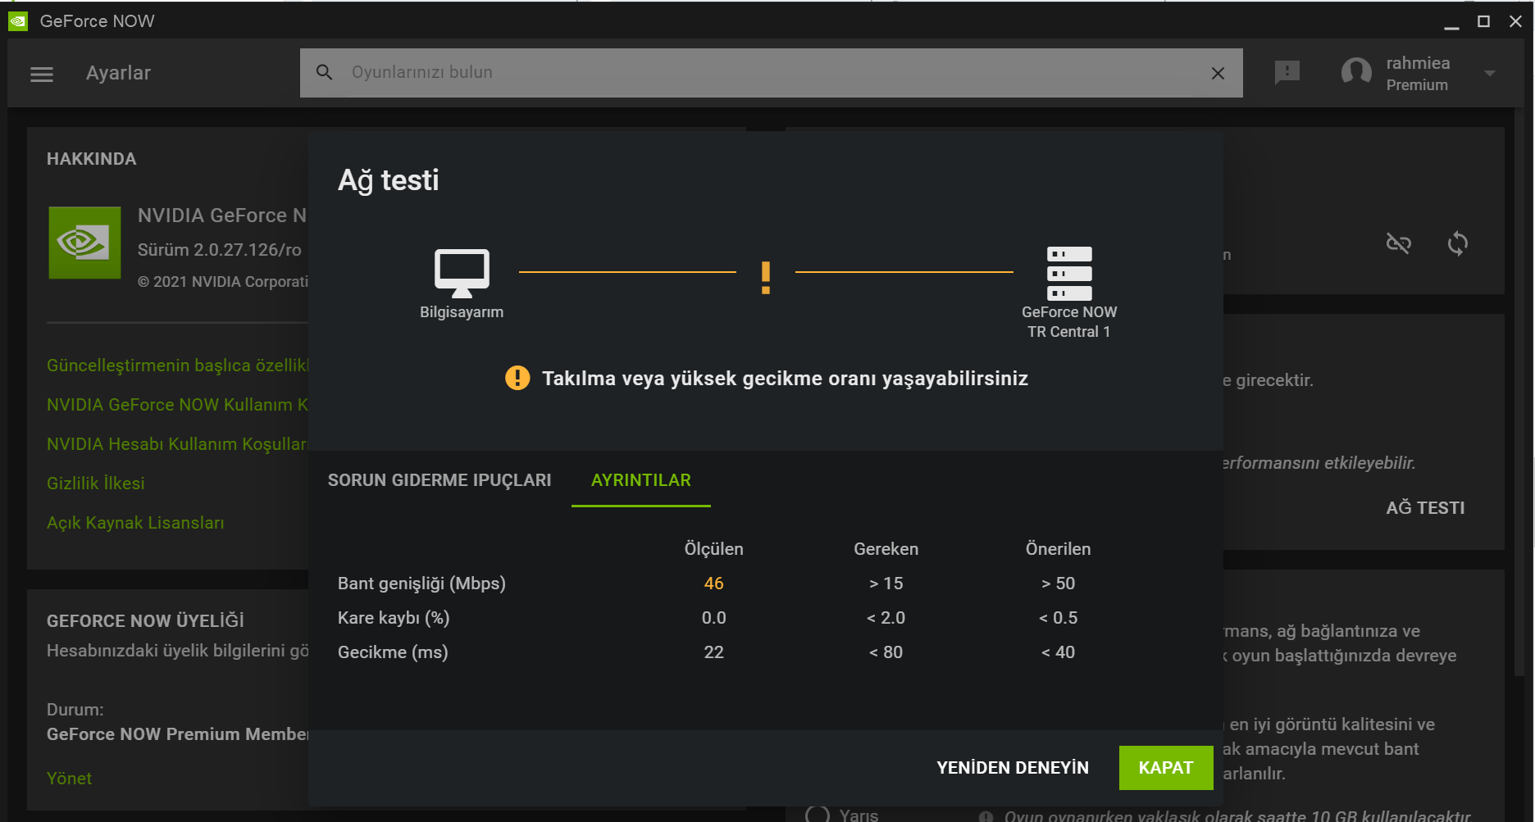1535x822 pixels.
Task: Click the info icon beside data usage note
Action: pos(986,816)
